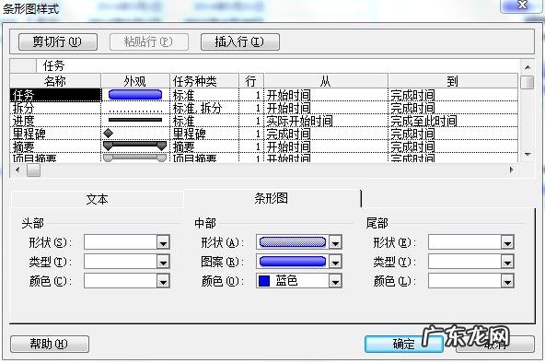545x363 pixels.
Task: Open the 中部 形状(A) dropdown
Action: [335, 242]
